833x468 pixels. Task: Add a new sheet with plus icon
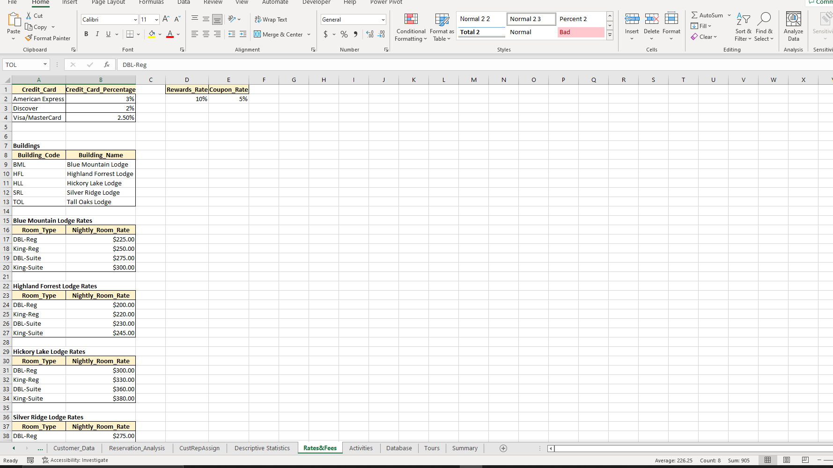(503, 448)
